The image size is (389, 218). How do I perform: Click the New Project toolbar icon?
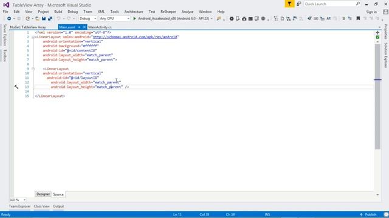(28, 19)
